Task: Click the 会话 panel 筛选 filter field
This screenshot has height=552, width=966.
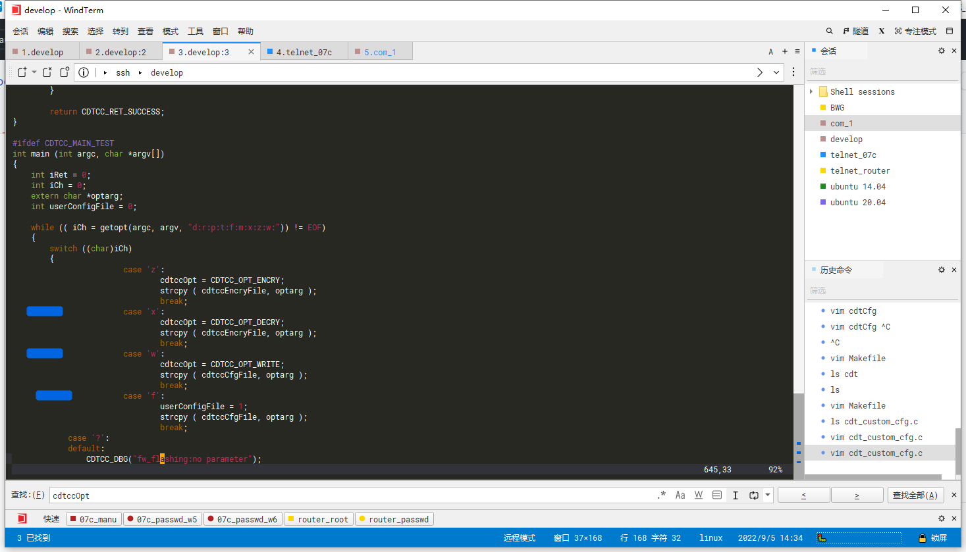Action: click(x=882, y=71)
